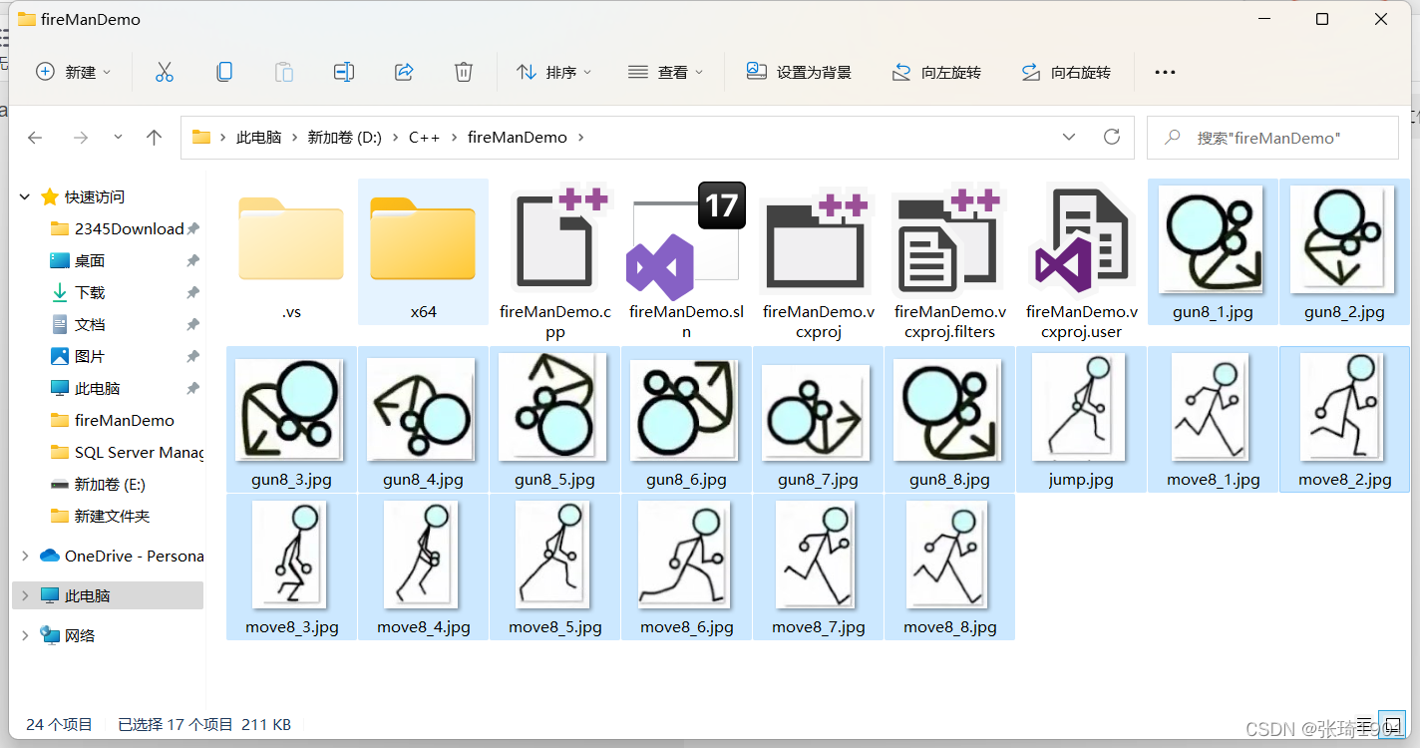Click 设置为背景 set as background
Image resolution: width=1420 pixels, height=748 pixels.
(x=800, y=72)
